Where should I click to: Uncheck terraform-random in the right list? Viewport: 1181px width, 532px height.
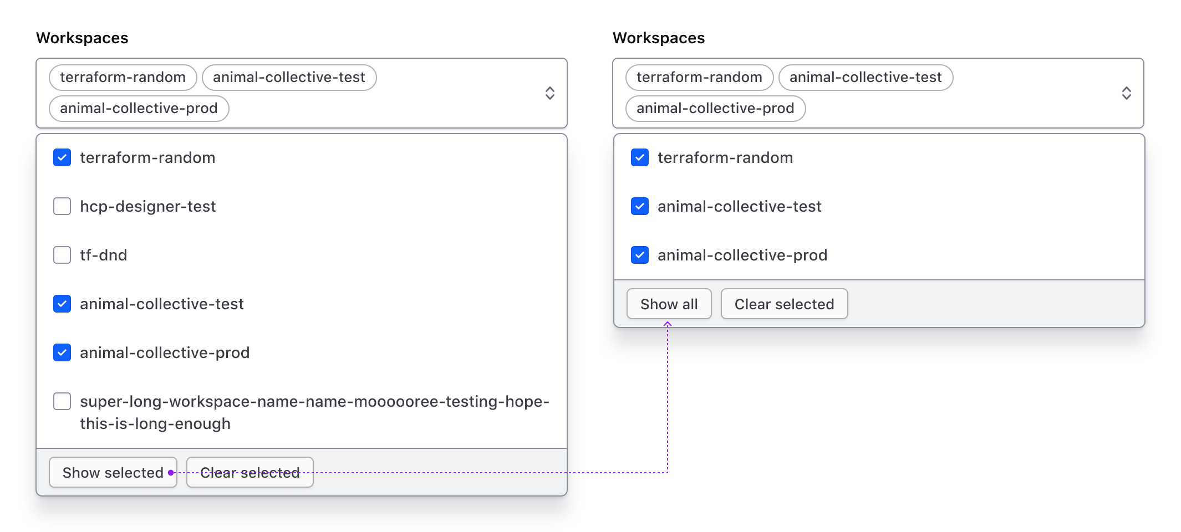[x=639, y=157]
